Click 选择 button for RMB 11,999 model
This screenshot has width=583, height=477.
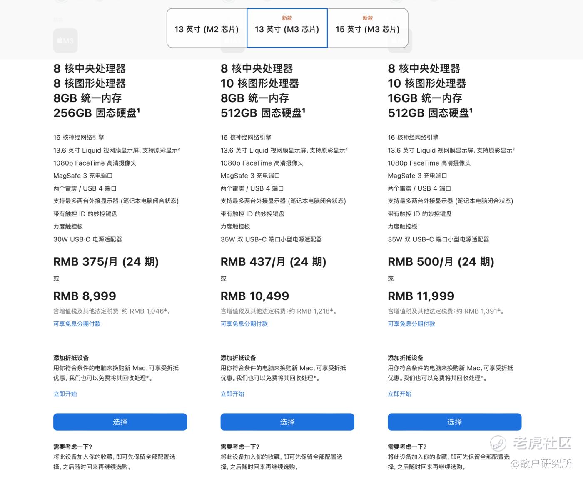454,422
